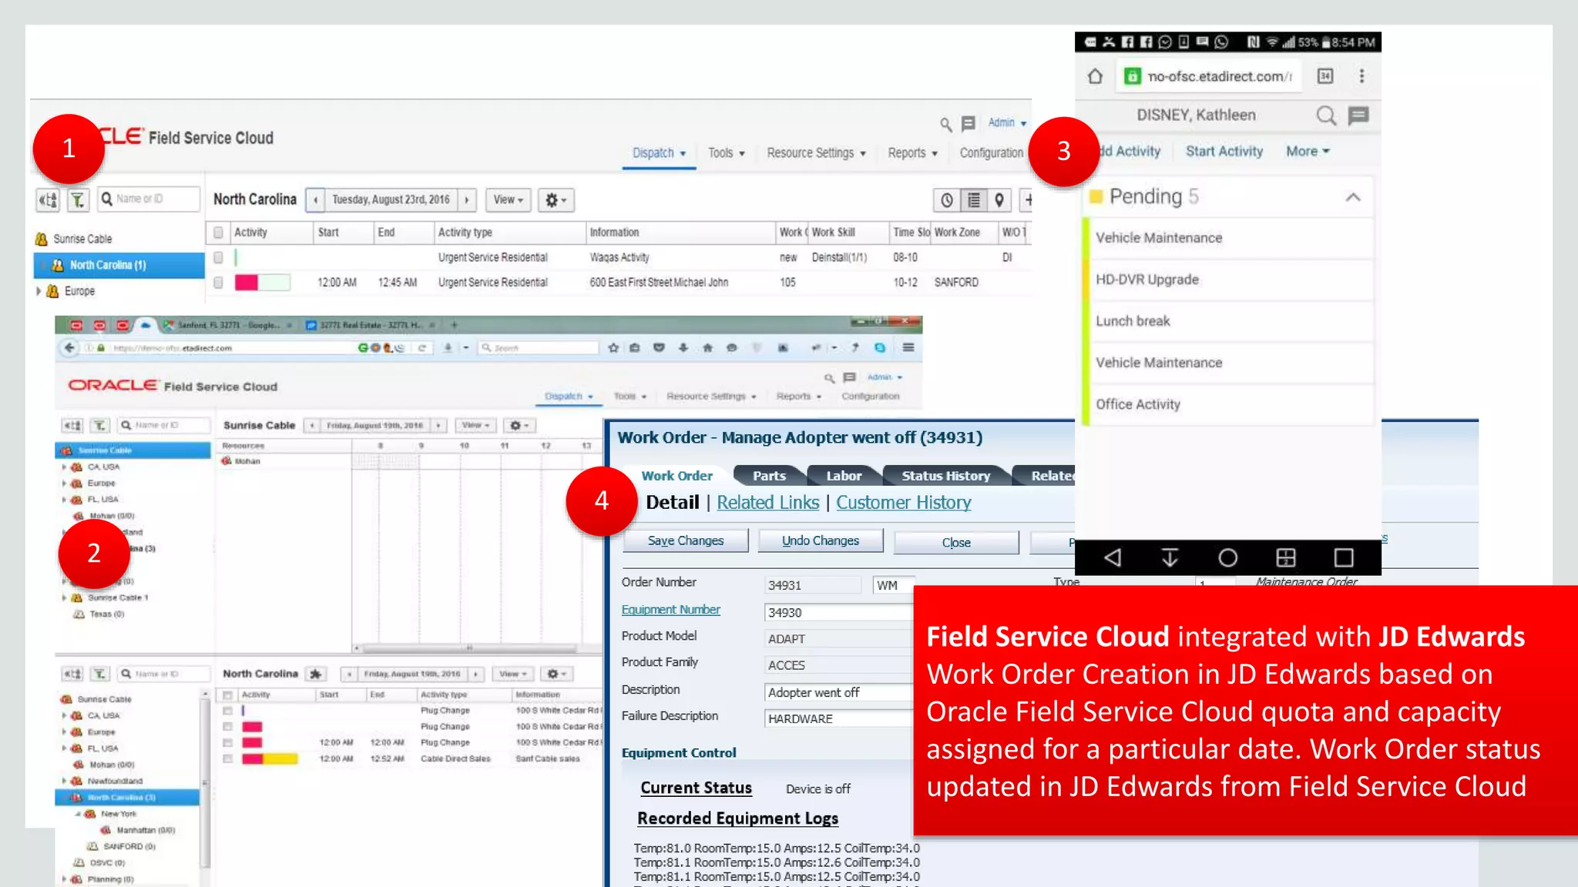Tap search icon beside DISNEY, Kathleen
This screenshot has width=1578, height=887.
click(x=1326, y=115)
